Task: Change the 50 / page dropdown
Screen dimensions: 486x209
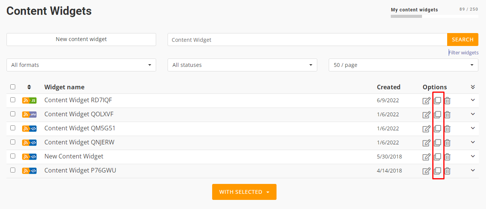Action: (403, 65)
